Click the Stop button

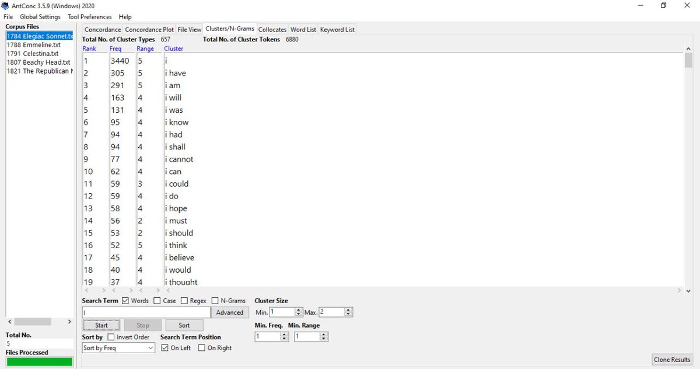(143, 325)
